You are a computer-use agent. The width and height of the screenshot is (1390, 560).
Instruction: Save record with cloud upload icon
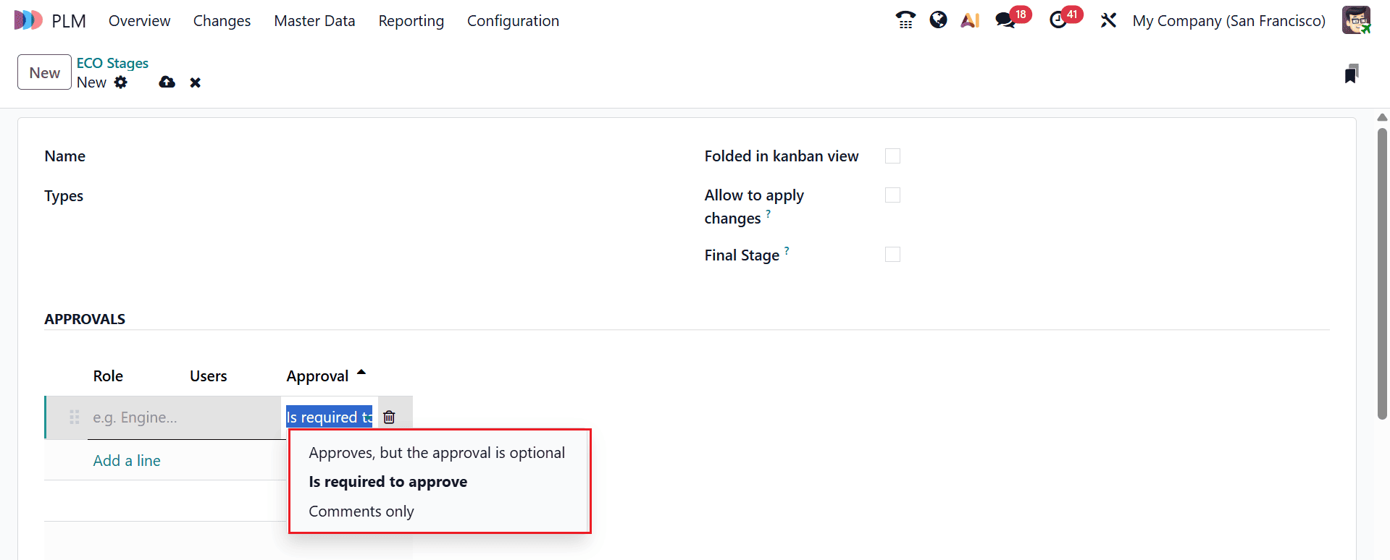click(167, 82)
